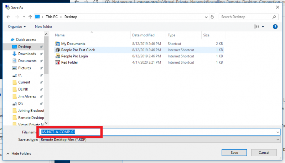
Task: Open the change view options dropdown
Action: tap(263, 27)
